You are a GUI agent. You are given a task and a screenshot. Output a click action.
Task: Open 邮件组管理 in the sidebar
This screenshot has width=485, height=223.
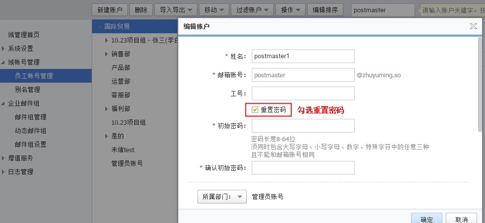[30, 117]
